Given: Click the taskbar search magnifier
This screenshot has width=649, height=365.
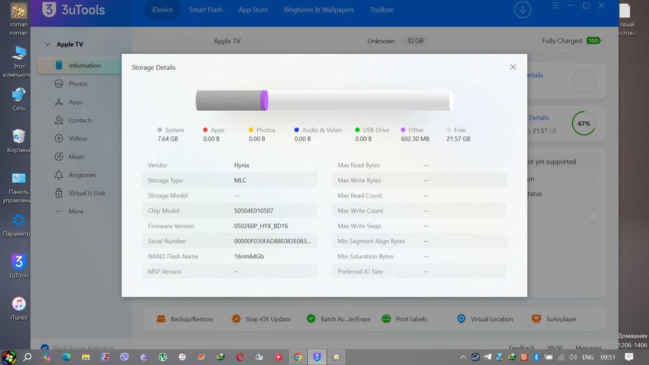Looking at the screenshot, I should pyautogui.click(x=28, y=357).
